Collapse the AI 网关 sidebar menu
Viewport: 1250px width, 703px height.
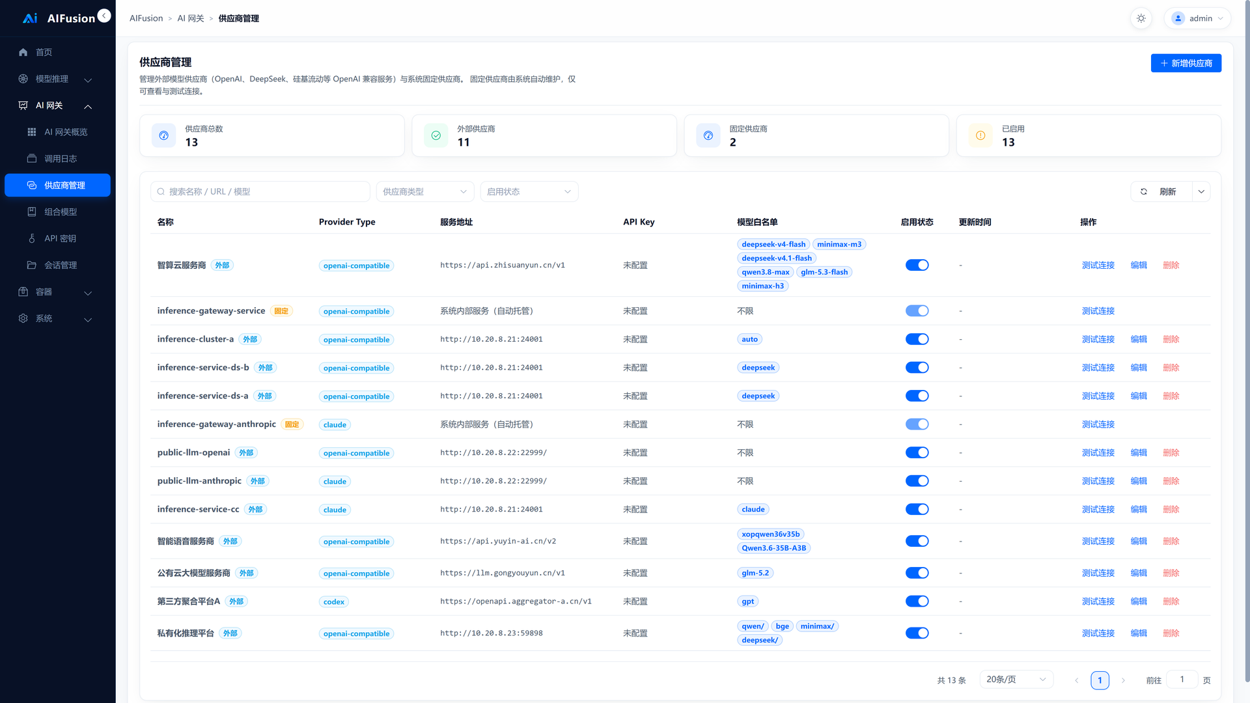(x=58, y=105)
